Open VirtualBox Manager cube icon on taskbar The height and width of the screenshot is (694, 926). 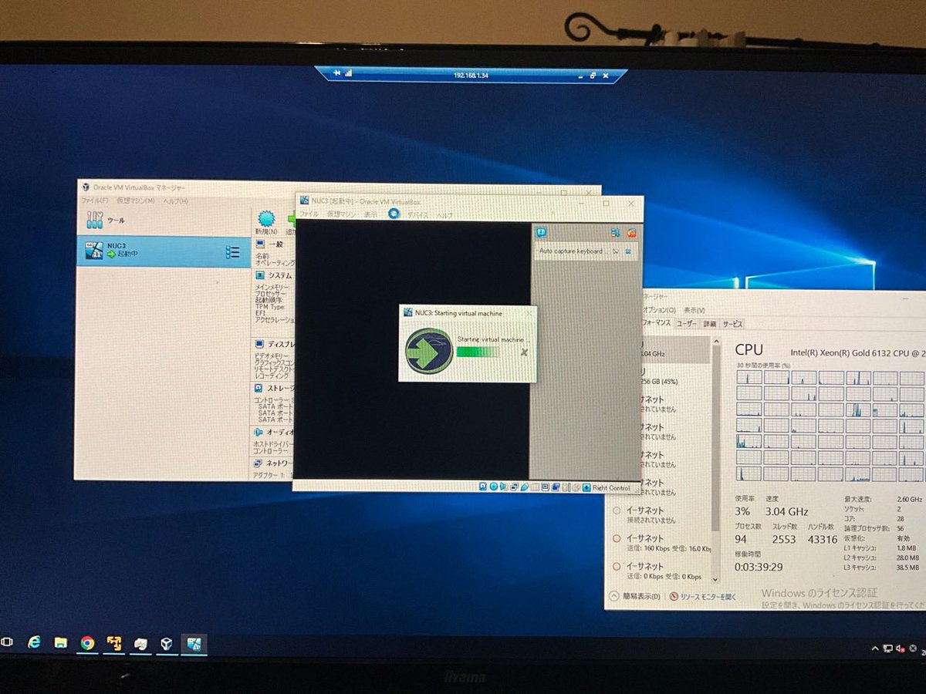166,644
